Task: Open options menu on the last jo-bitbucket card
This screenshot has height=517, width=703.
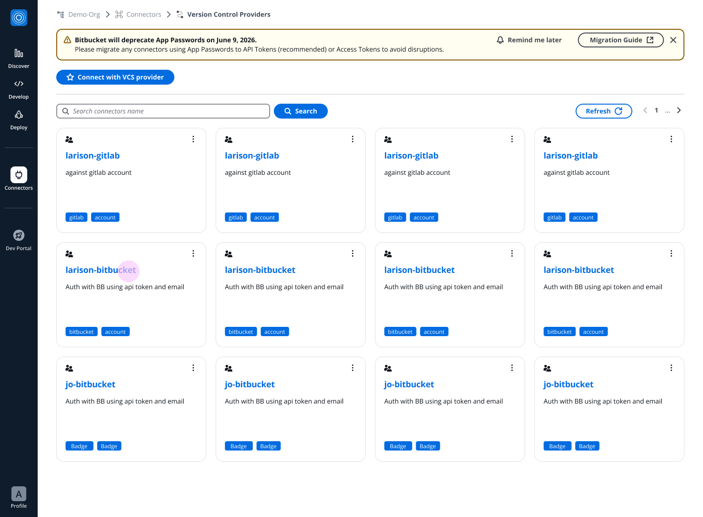Action: 671,367
